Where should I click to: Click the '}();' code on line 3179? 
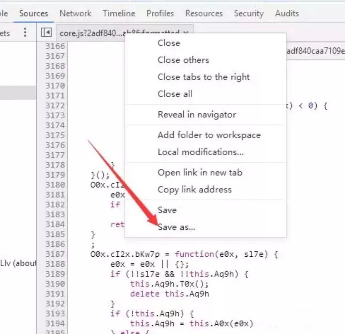(100, 175)
